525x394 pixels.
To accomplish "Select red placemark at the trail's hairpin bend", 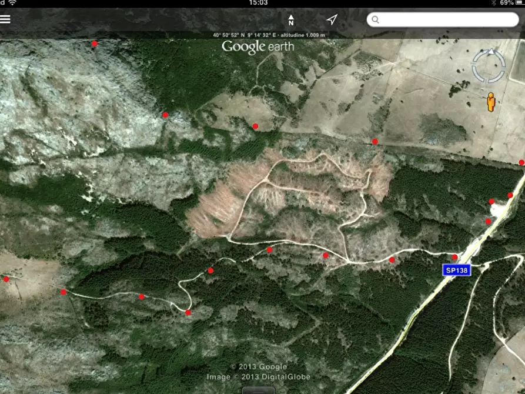I will [x=188, y=313].
